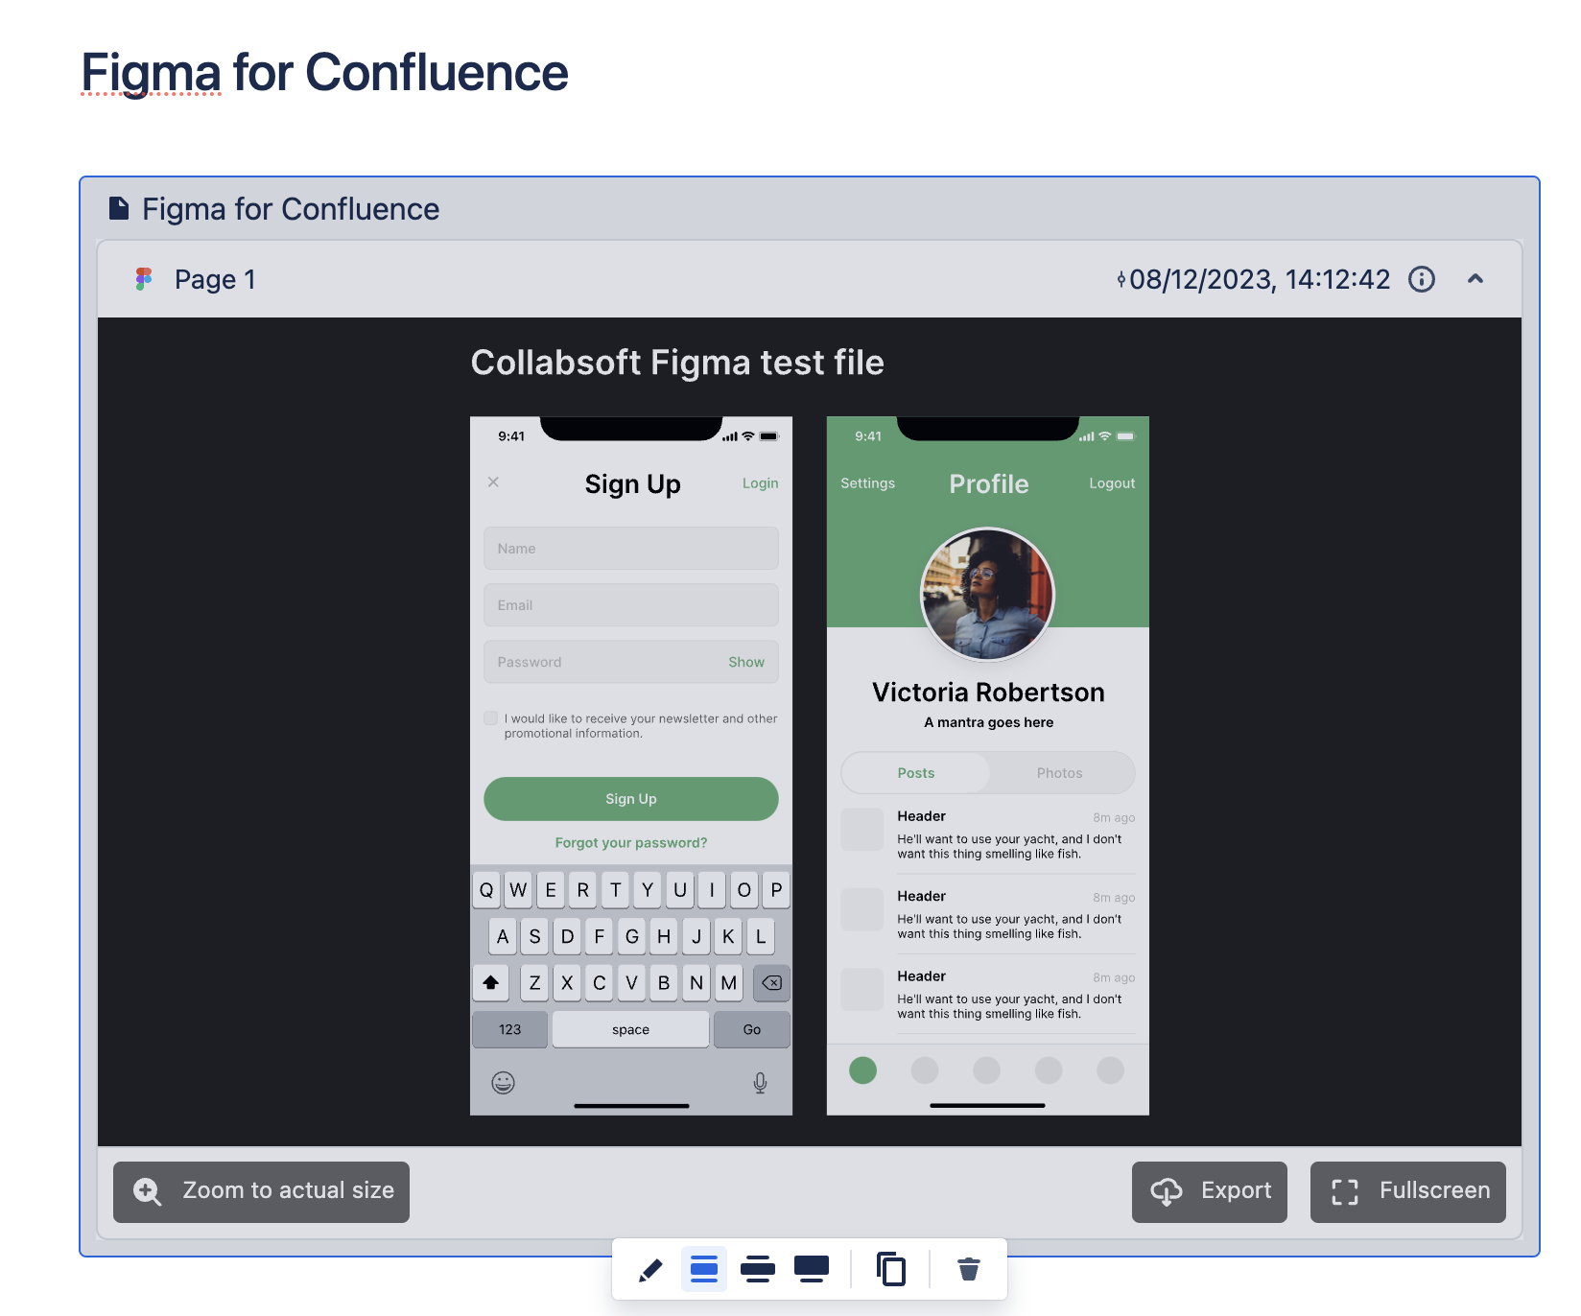
Task: Close the Sign Up screen with the X icon
Action: coord(493,482)
